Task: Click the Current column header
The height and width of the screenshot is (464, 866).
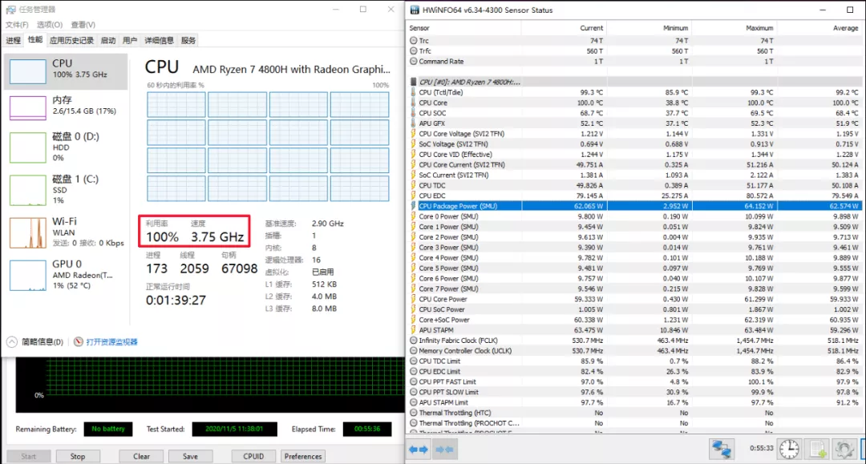Action: [x=564, y=27]
